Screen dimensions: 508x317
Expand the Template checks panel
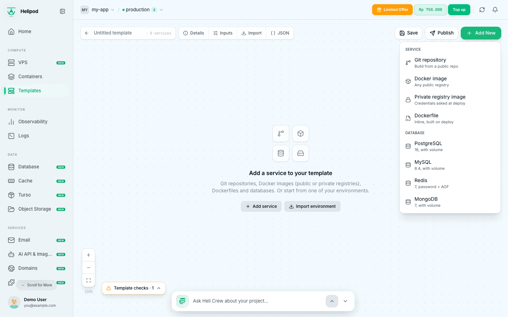pos(134,288)
